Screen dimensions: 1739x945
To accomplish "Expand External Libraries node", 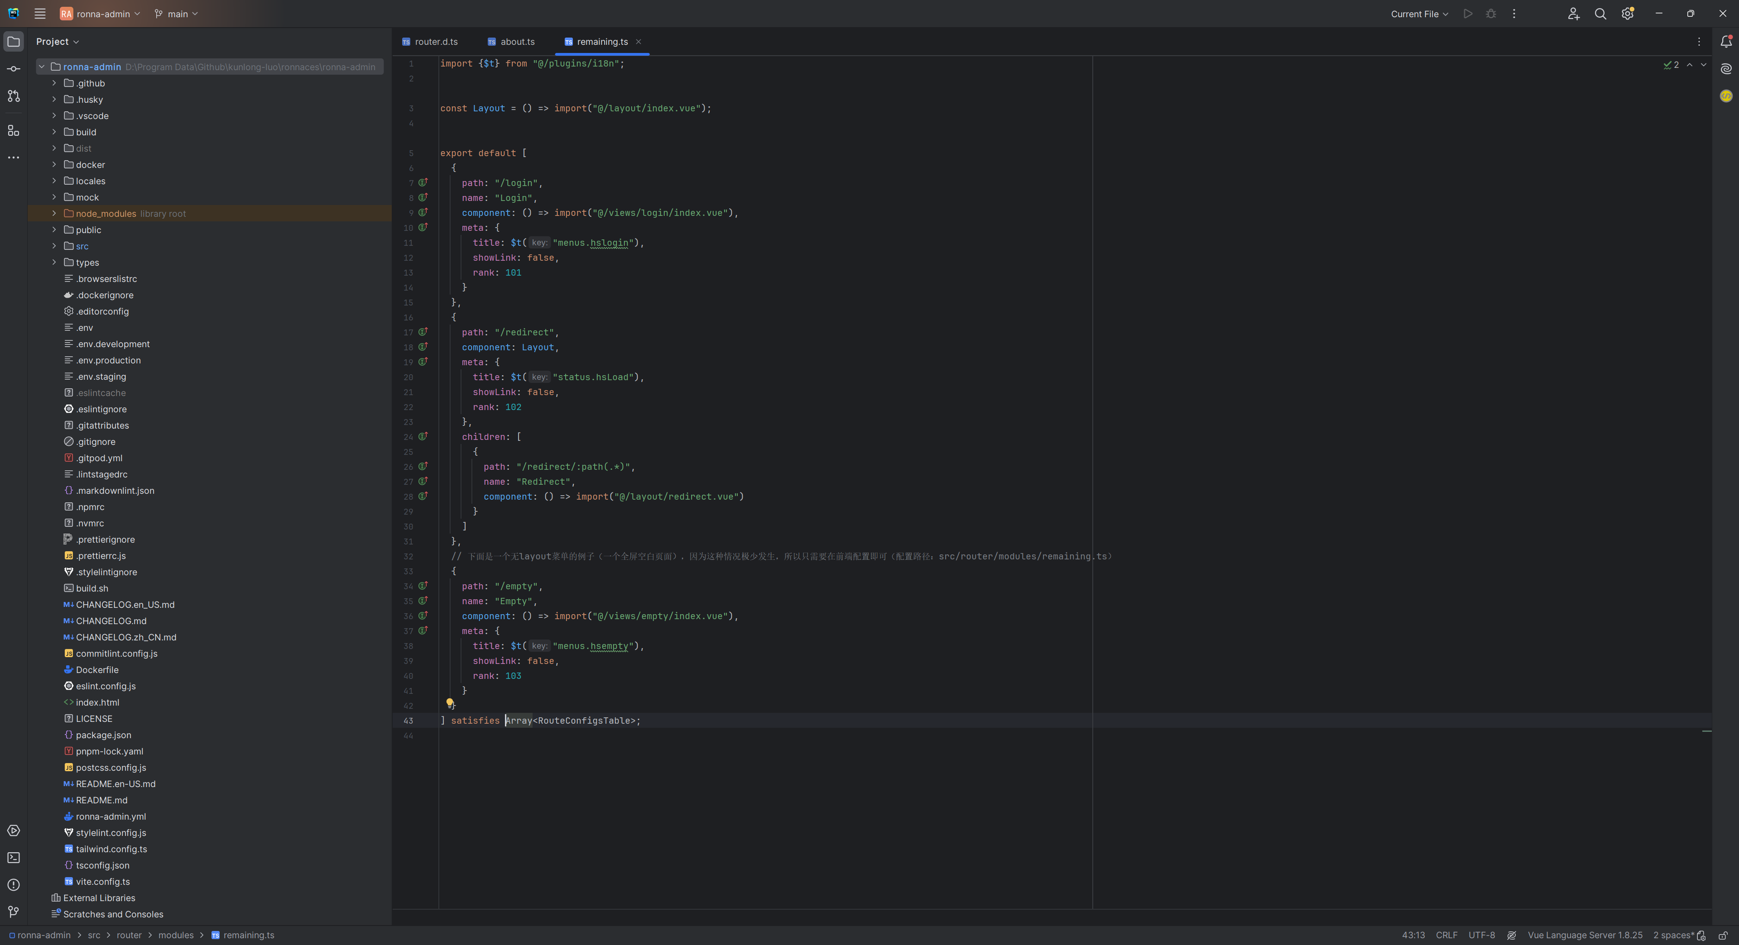I will [99, 898].
